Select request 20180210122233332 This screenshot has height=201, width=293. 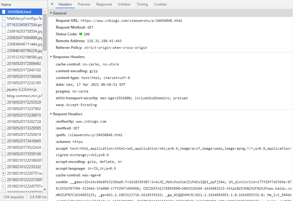tap(21, 167)
